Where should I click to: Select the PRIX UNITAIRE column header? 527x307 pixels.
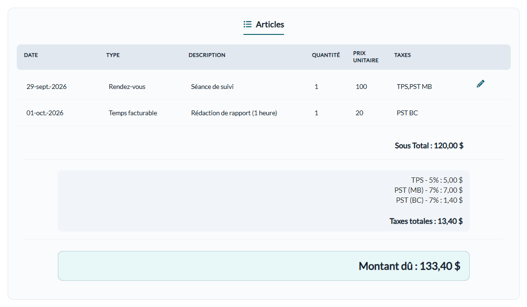point(366,57)
